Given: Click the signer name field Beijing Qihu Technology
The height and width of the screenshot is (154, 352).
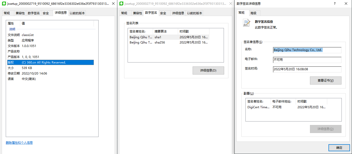Looking at the screenshot, I should 307,50.
